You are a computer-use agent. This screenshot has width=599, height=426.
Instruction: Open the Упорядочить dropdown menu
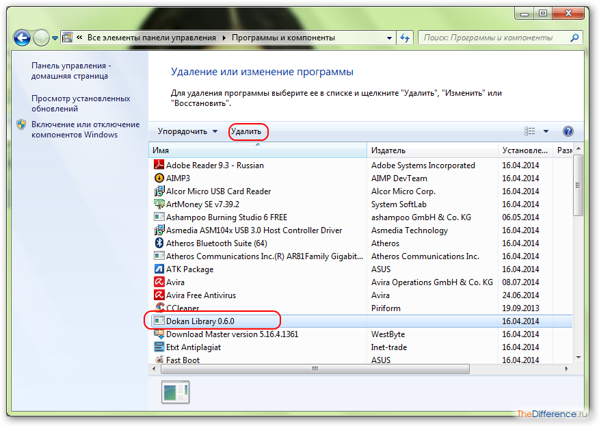[187, 131]
